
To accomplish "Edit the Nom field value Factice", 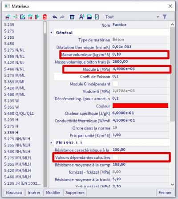I will click(x=140, y=25).
